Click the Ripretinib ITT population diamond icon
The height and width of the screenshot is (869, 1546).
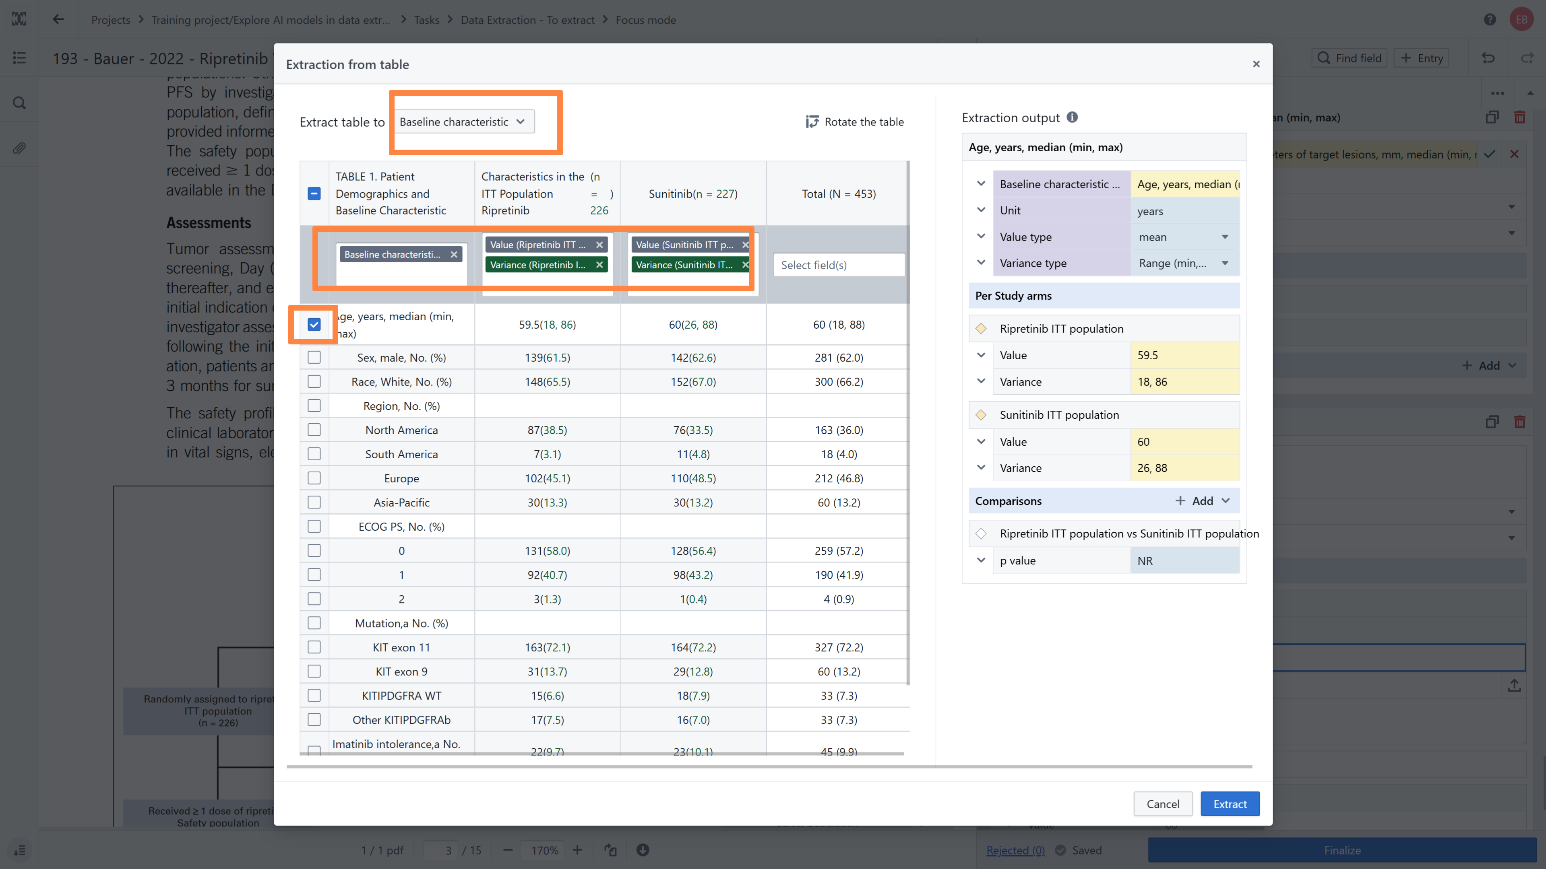pyautogui.click(x=981, y=329)
